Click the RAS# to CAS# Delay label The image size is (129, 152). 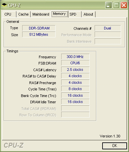pyautogui.click(x=39, y=76)
